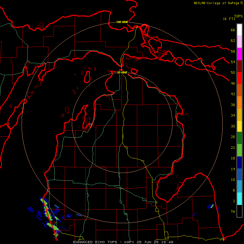Click the 6 legend value
244x244 pixels.
(234, 190)
